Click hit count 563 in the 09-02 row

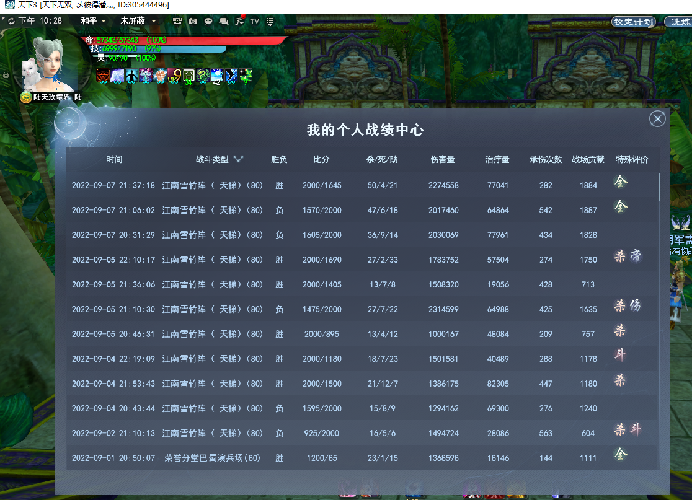pos(546,433)
